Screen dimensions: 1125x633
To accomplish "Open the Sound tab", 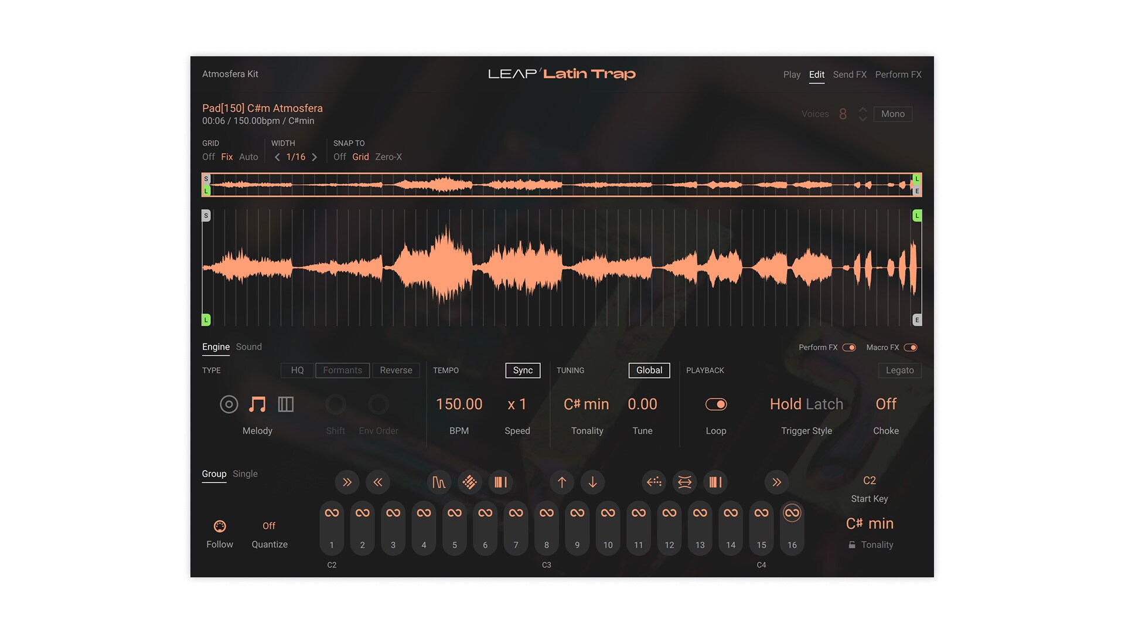I will click(248, 347).
